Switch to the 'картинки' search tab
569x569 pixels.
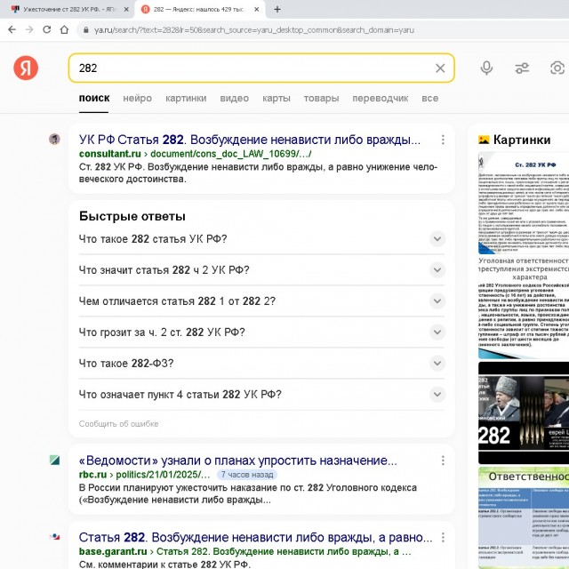[186, 98]
